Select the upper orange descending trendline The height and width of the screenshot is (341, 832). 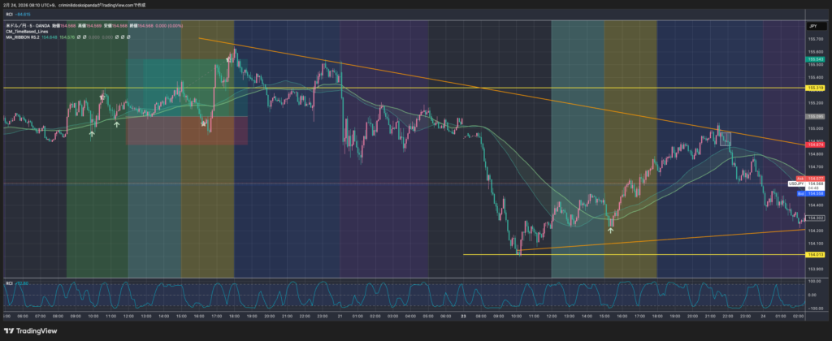[487, 90]
